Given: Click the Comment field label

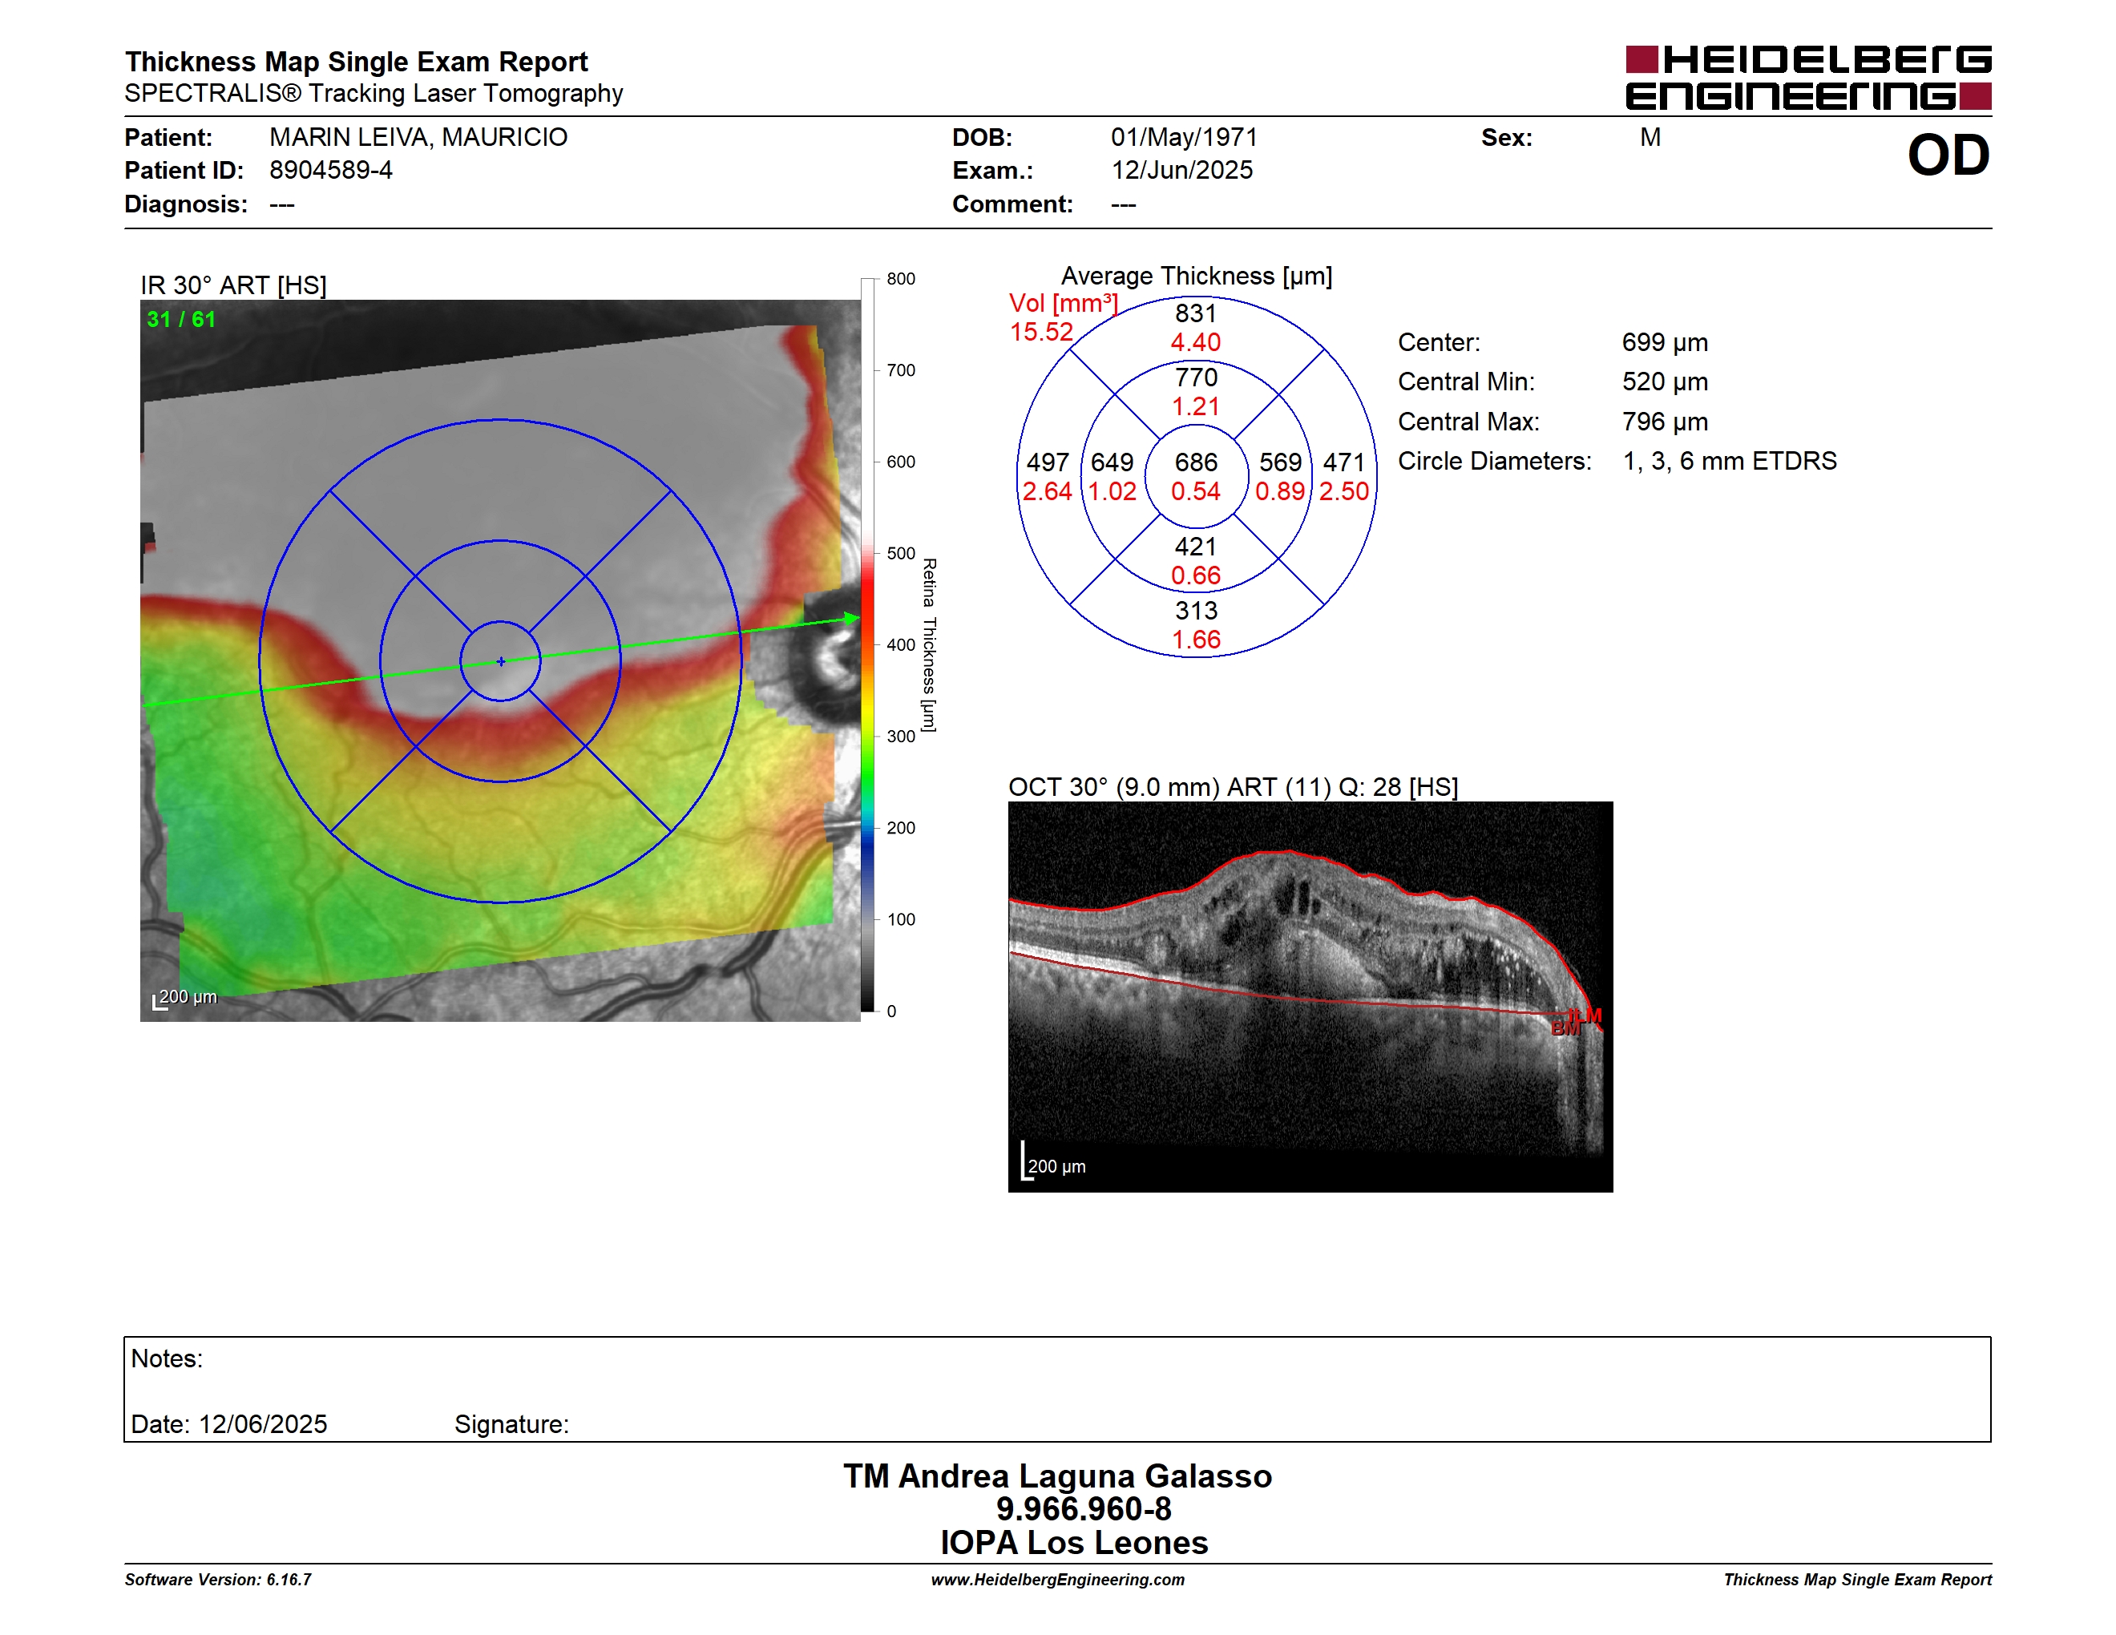Looking at the screenshot, I should click(x=1012, y=204).
